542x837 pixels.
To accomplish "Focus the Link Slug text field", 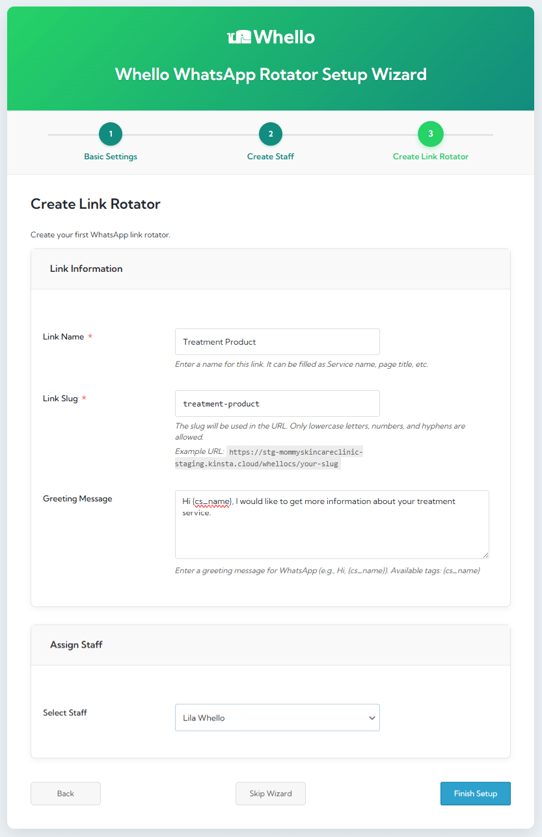I will point(277,403).
